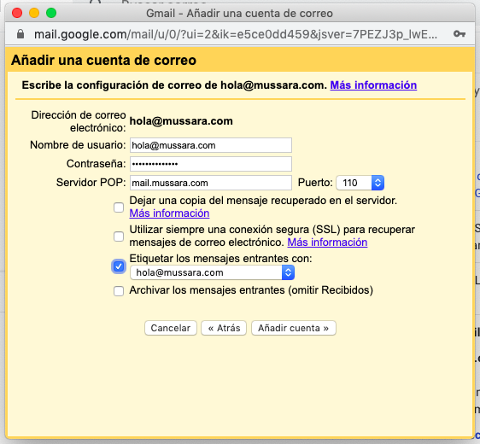Go back with the « Atrás button
480x444 pixels.
[x=224, y=328]
